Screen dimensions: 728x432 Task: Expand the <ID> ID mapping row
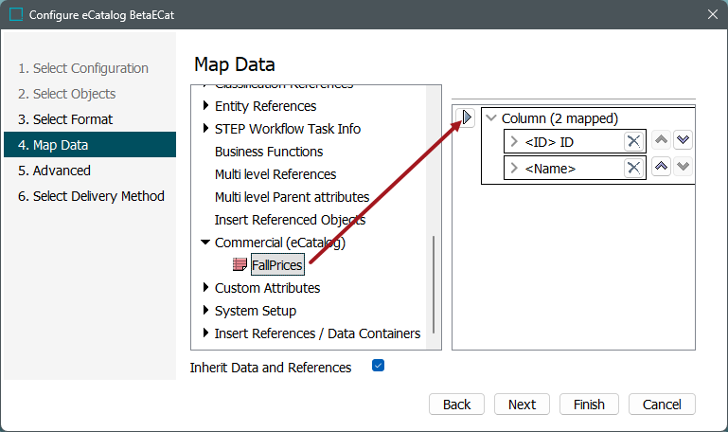pyautogui.click(x=514, y=142)
